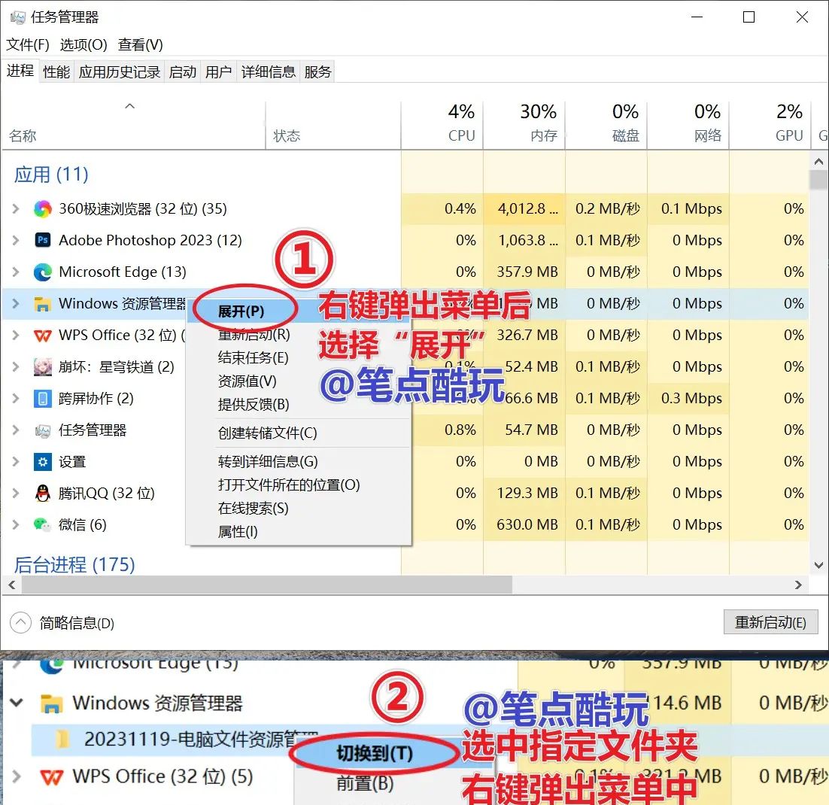Viewport: 829px width, 805px height.
Task: Switch to the 详细信息 tab
Action: coord(268,71)
